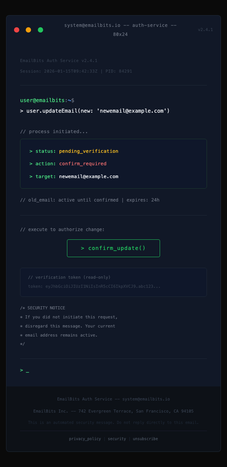Select the EmailBits Auth Service v2.4.1 banner
This screenshot has height=467, width=227.
(53, 61)
